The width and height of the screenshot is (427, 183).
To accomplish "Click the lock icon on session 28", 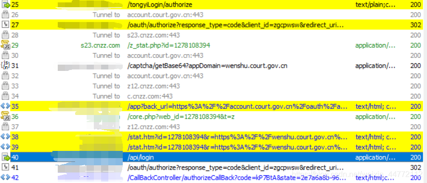I will point(5,35).
